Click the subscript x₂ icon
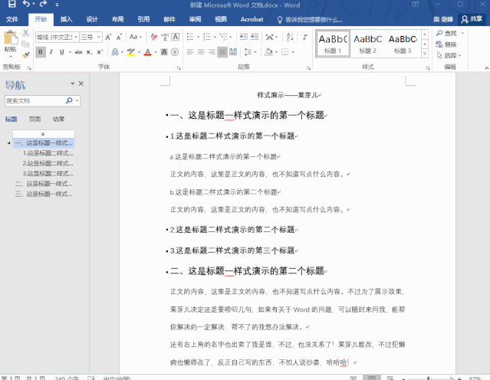This screenshot has height=380, width=490. 89,52
